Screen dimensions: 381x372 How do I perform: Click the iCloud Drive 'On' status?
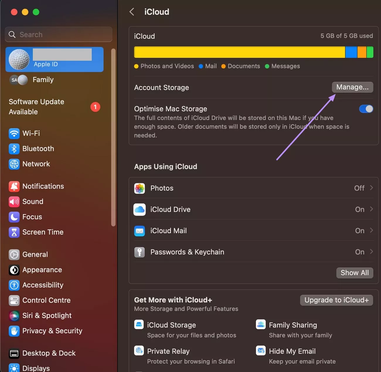pyautogui.click(x=360, y=209)
